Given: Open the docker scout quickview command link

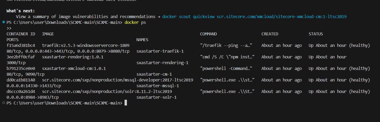Looking at the screenshot, I should [x=254, y=16].
